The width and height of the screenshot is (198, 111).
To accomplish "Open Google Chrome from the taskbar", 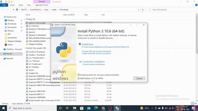I will point(103,108).
